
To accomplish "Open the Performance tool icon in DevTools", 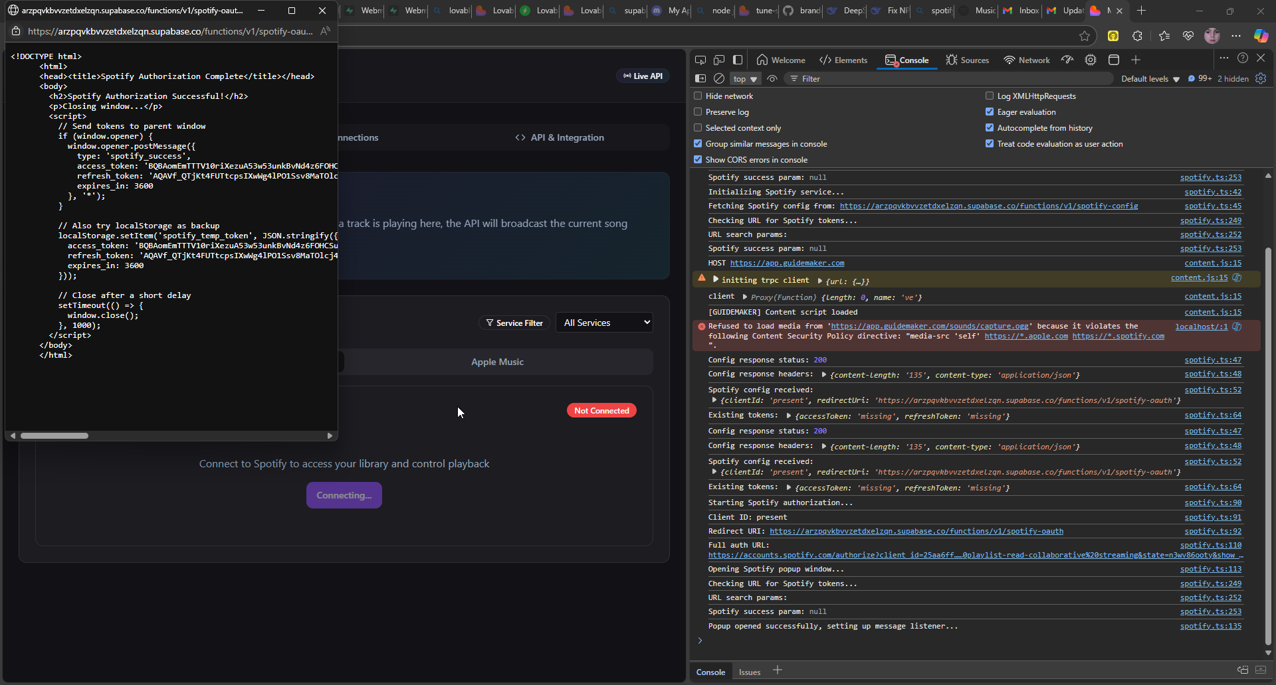I will [x=1067, y=60].
